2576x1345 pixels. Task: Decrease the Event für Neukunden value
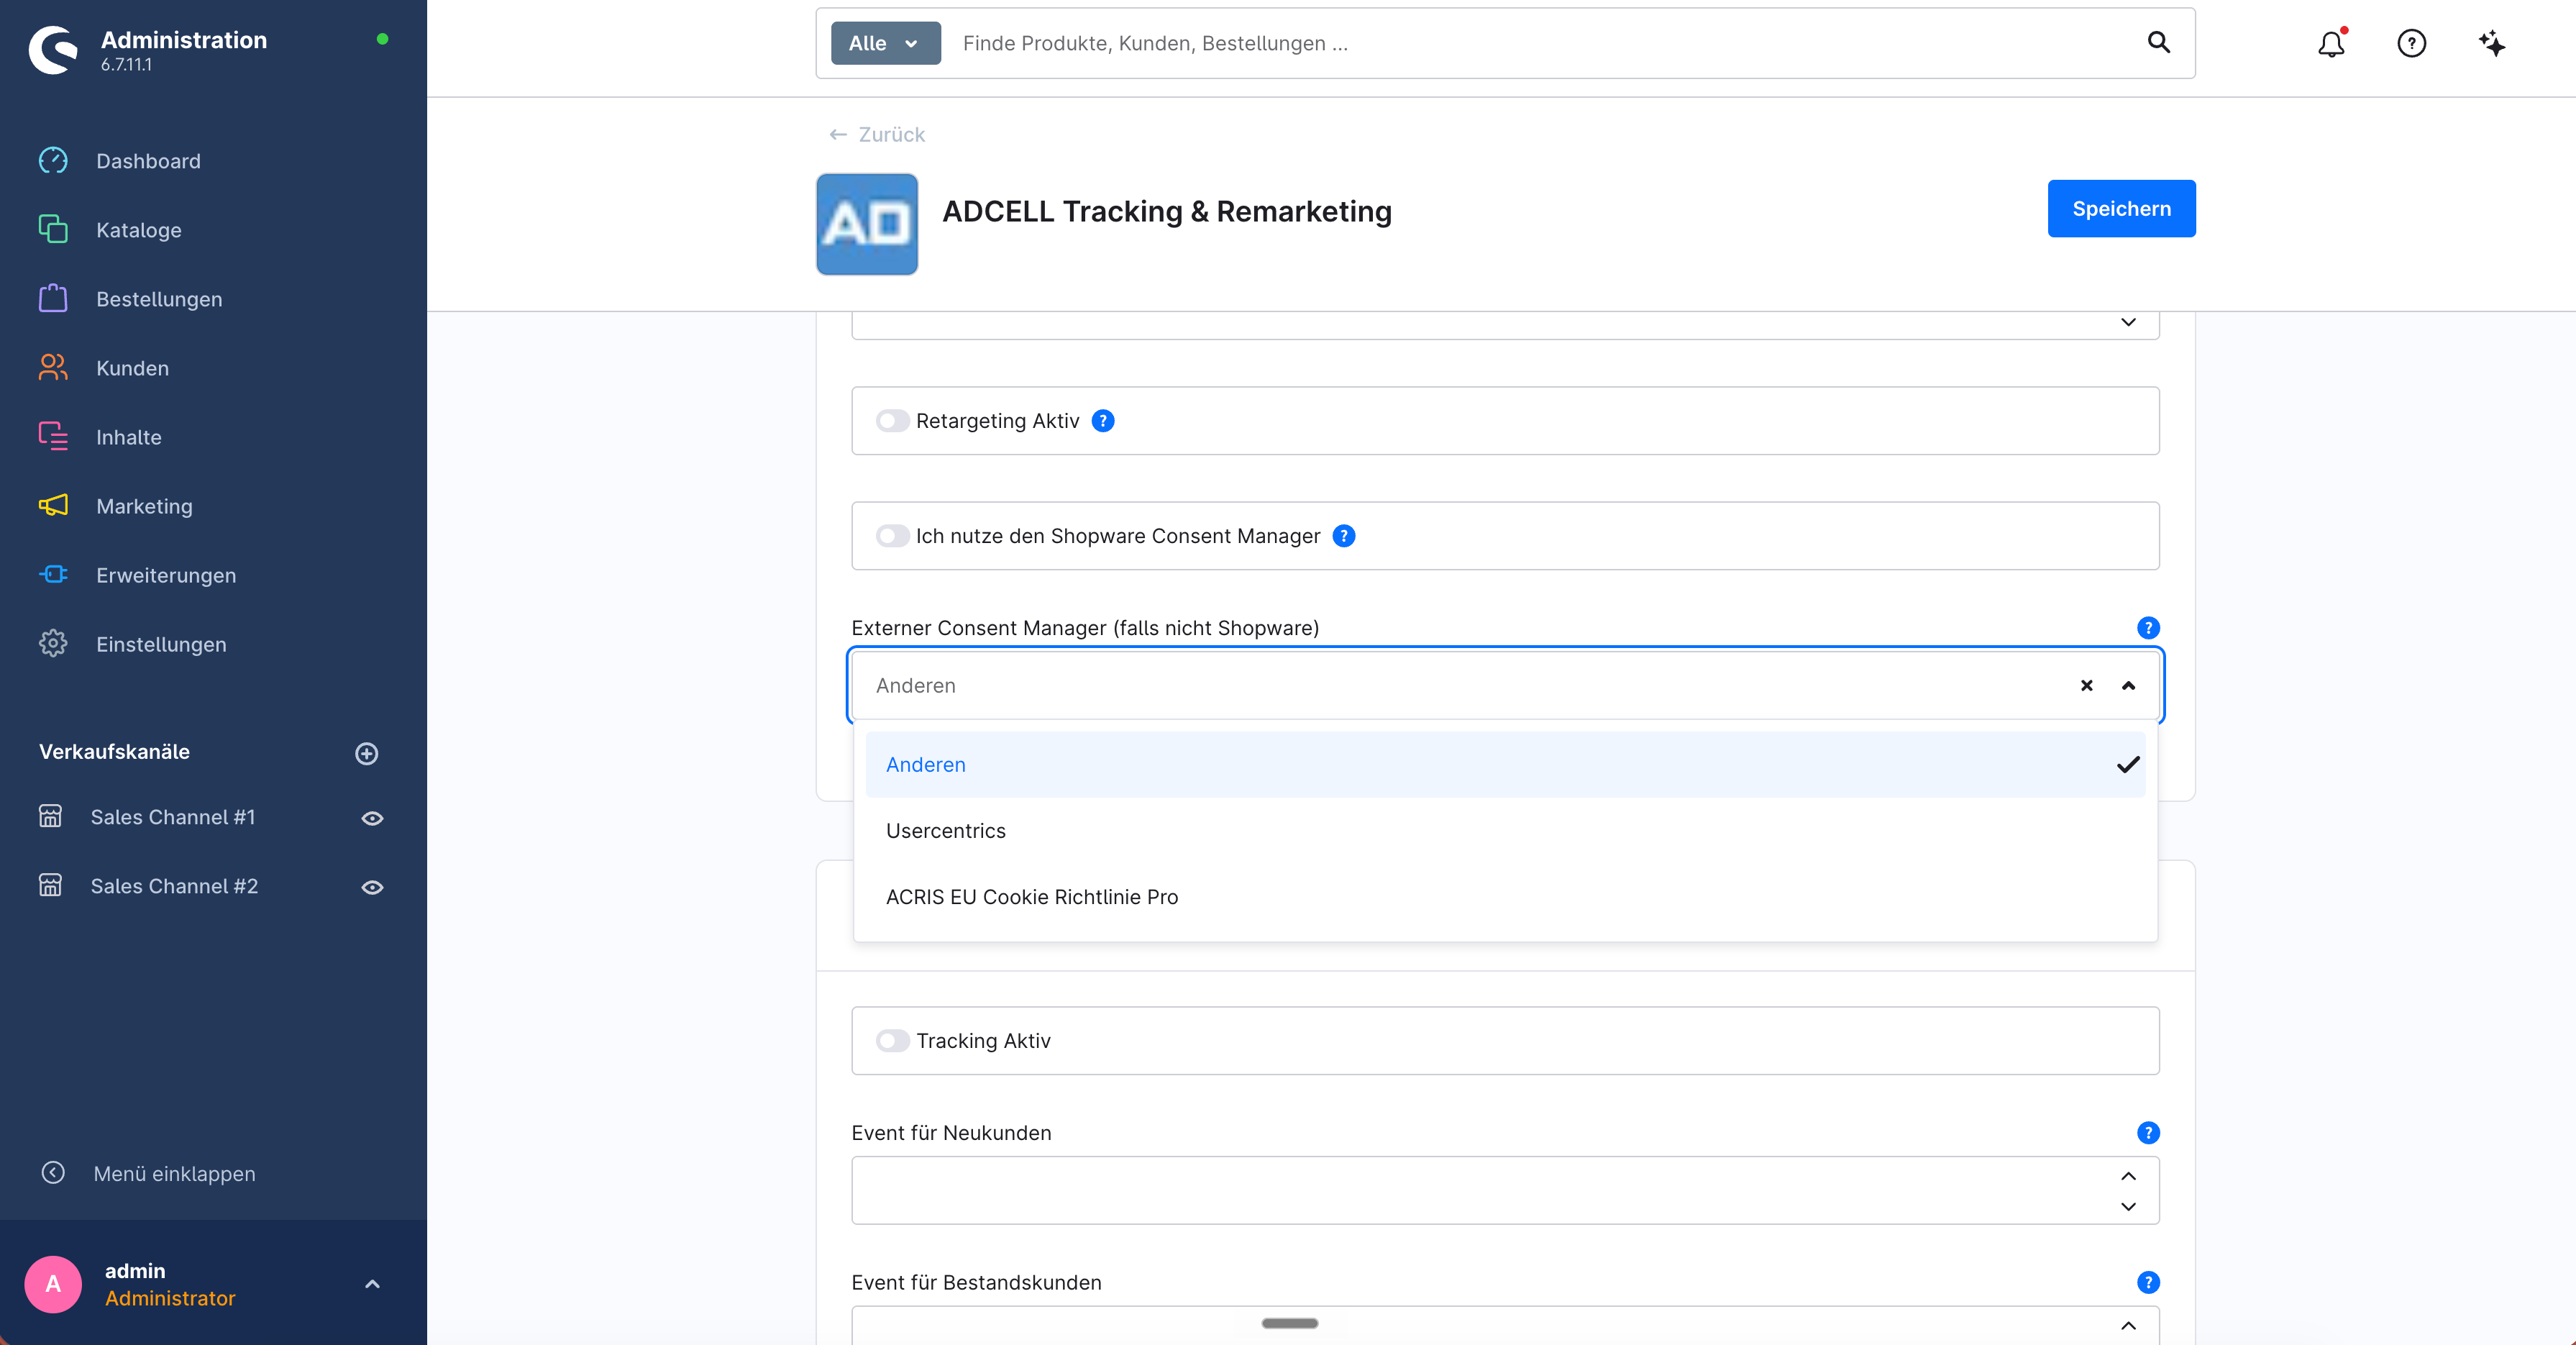tap(2129, 1207)
